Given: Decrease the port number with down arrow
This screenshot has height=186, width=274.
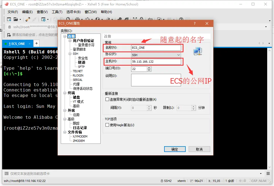Looking at the screenshot, I should [149, 70].
